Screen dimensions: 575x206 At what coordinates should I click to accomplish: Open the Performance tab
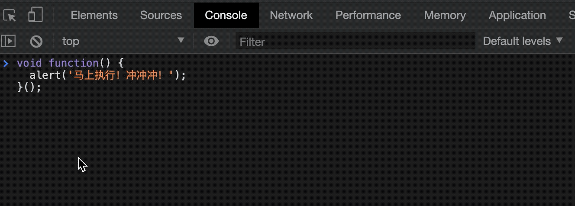(368, 15)
